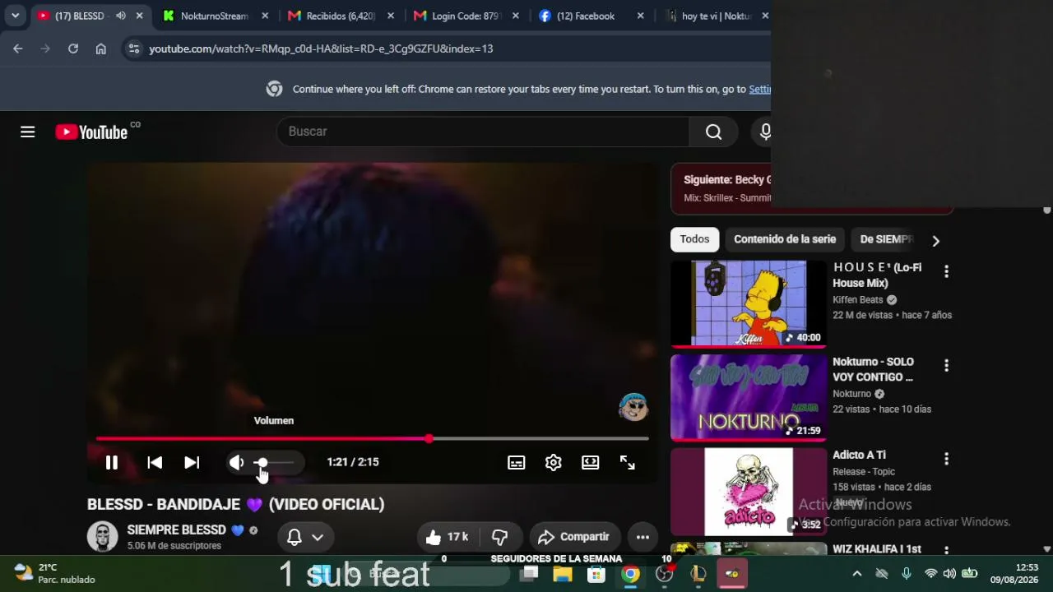
Task: Dislike the video with thumbs down
Action: pyautogui.click(x=499, y=537)
